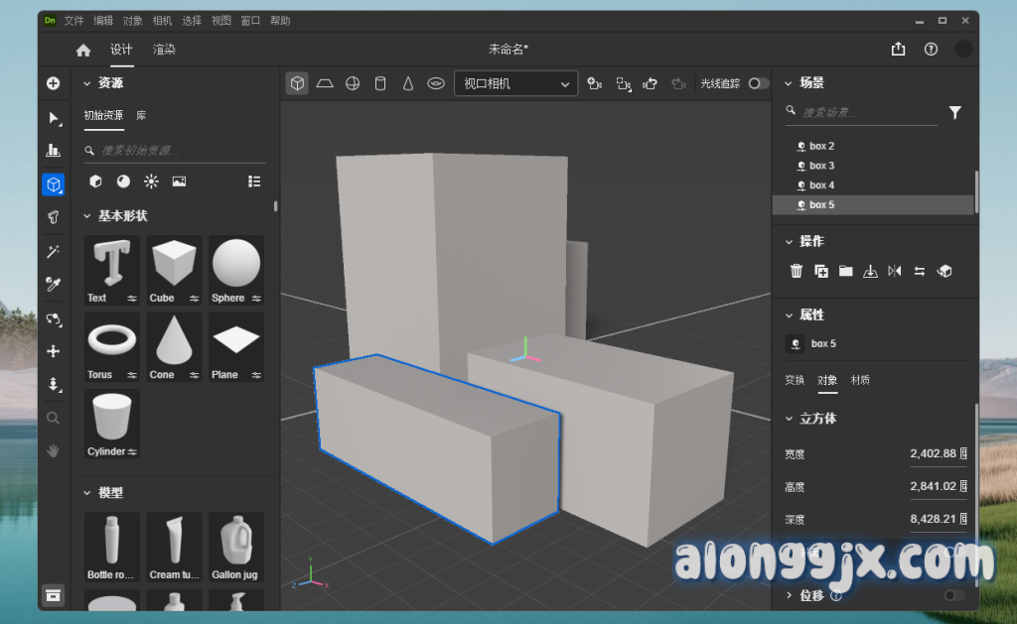
Task: Toggle 光线追踪 ray tracing switch
Action: [x=759, y=83]
